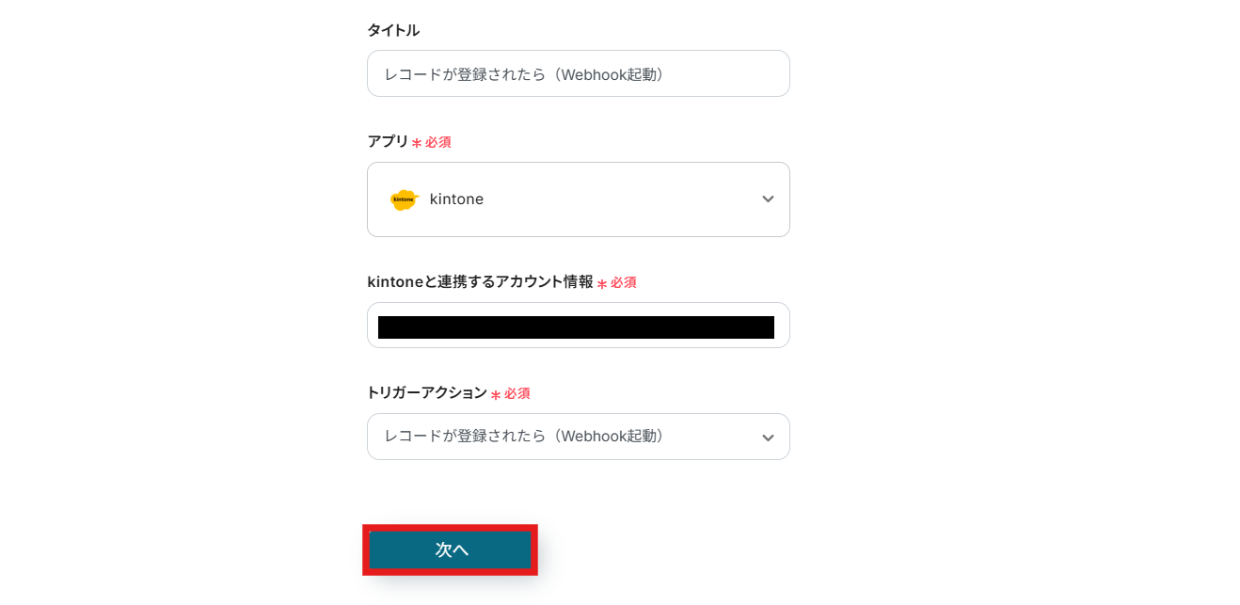Click the red asterisk next to アカウント情報
The image size is (1240, 605).
(602, 283)
